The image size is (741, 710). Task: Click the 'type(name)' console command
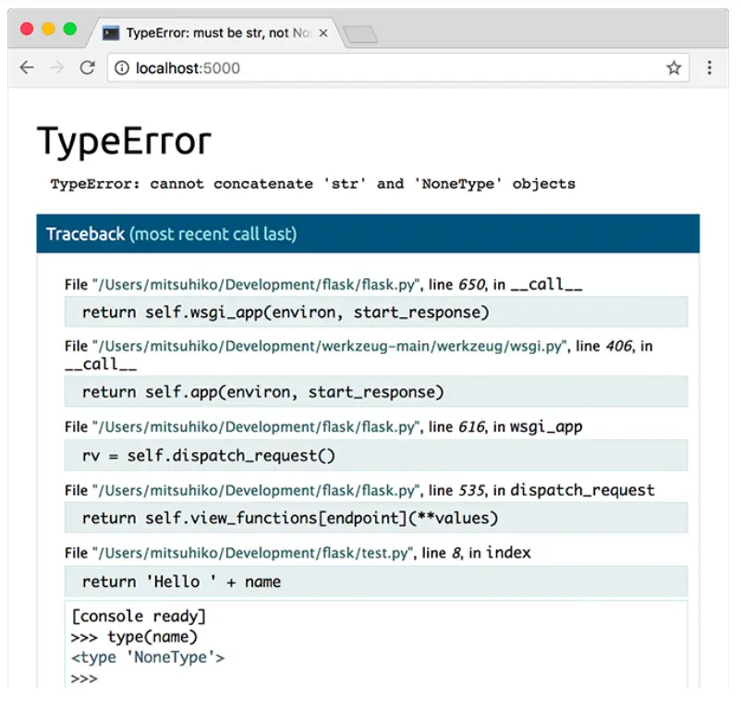click(152, 637)
